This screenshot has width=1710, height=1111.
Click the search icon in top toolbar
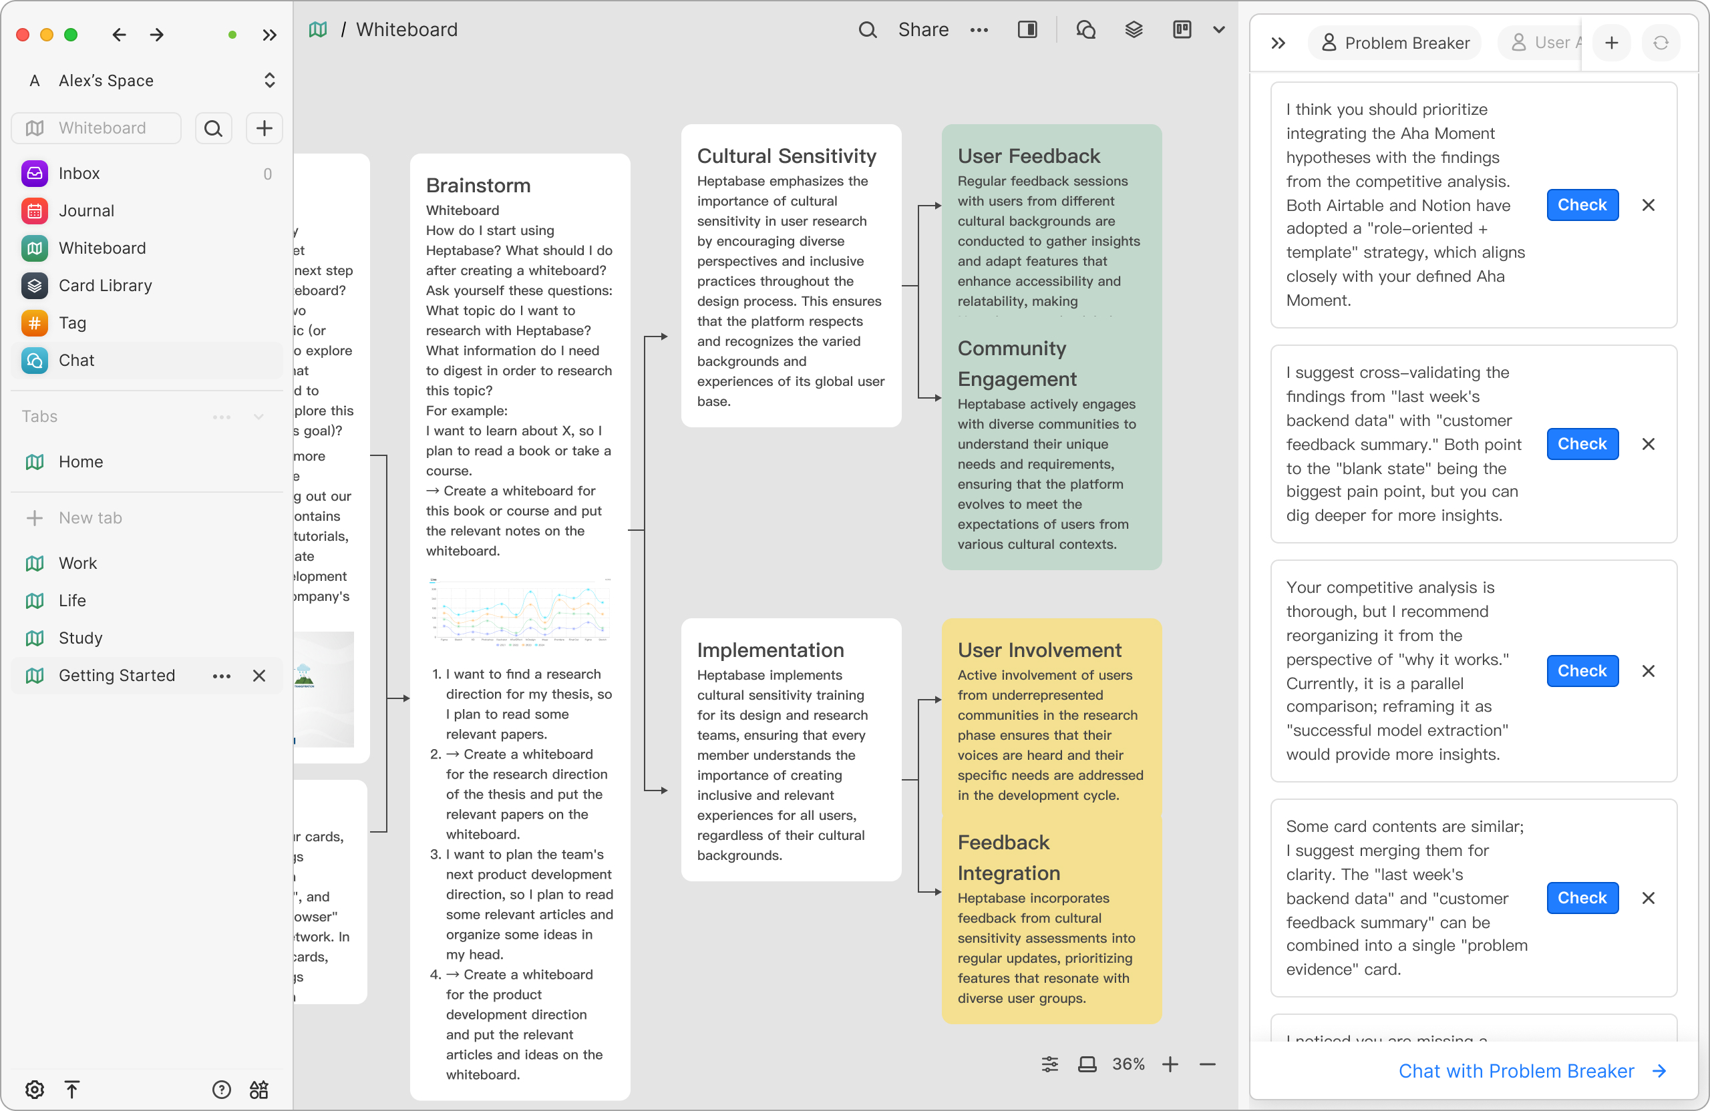point(867,29)
